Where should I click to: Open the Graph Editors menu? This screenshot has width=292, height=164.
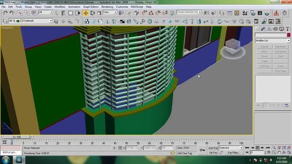91,7
